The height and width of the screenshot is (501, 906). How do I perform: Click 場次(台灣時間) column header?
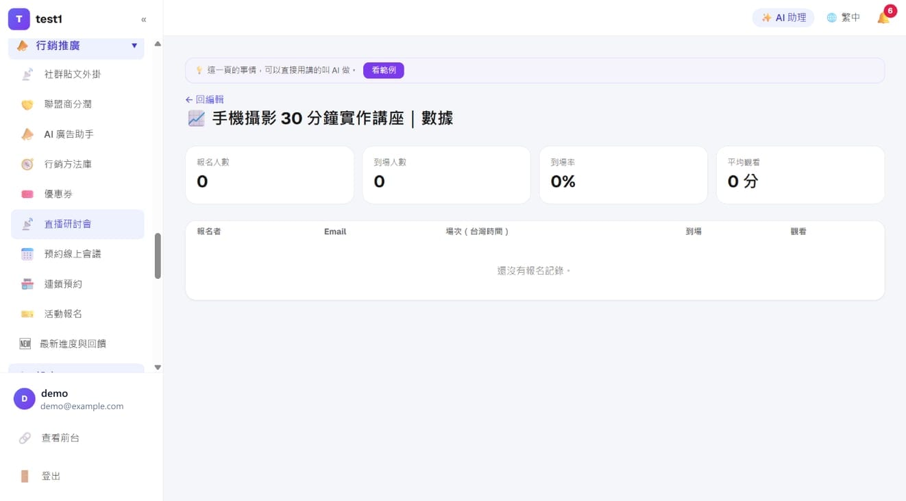pos(477,232)
